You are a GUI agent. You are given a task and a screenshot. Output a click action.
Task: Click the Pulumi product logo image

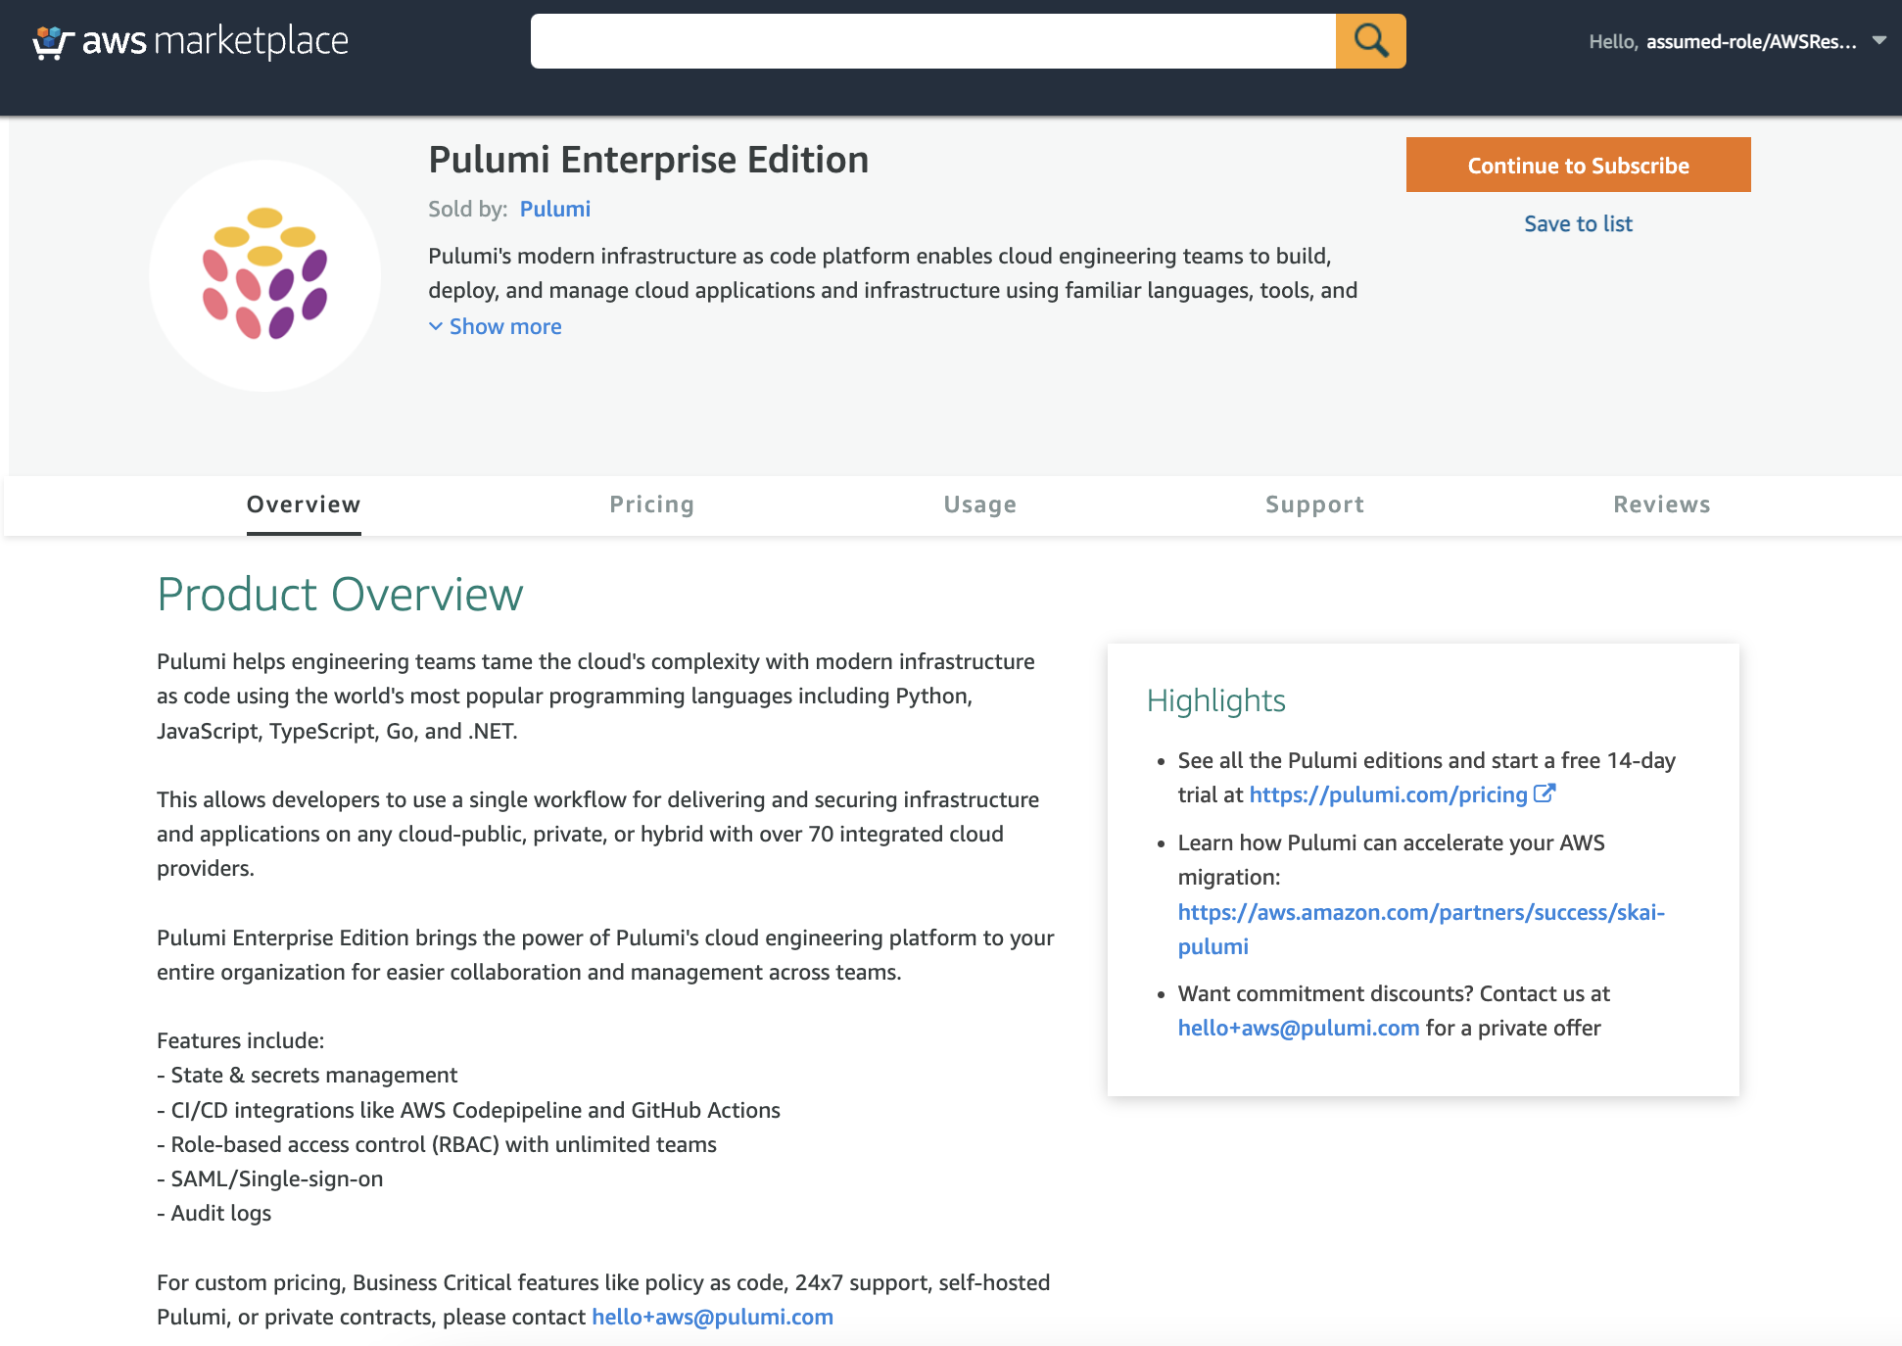264,275
